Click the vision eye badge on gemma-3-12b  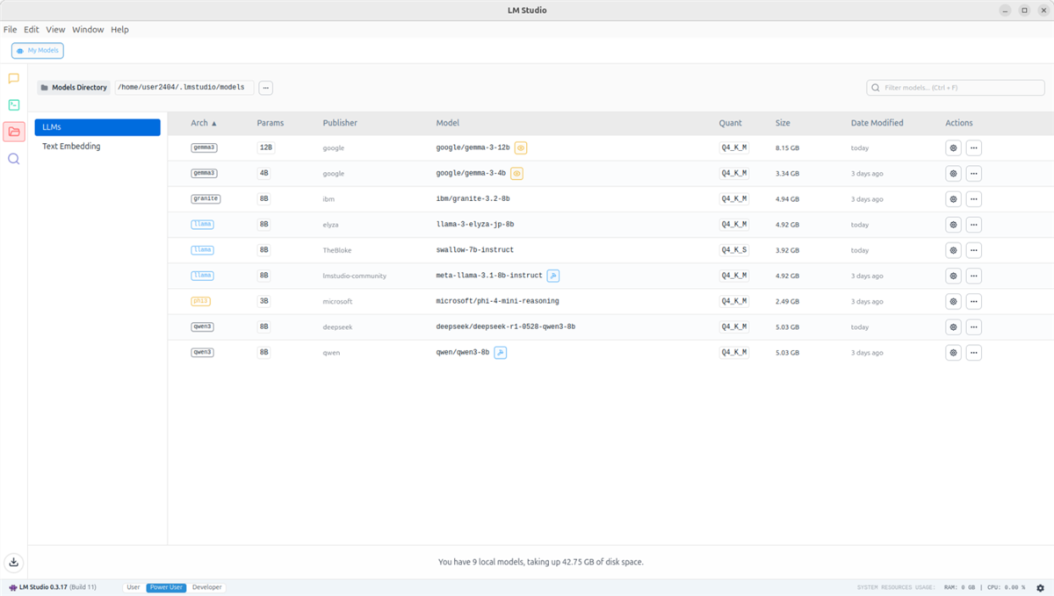pos(521,147)
